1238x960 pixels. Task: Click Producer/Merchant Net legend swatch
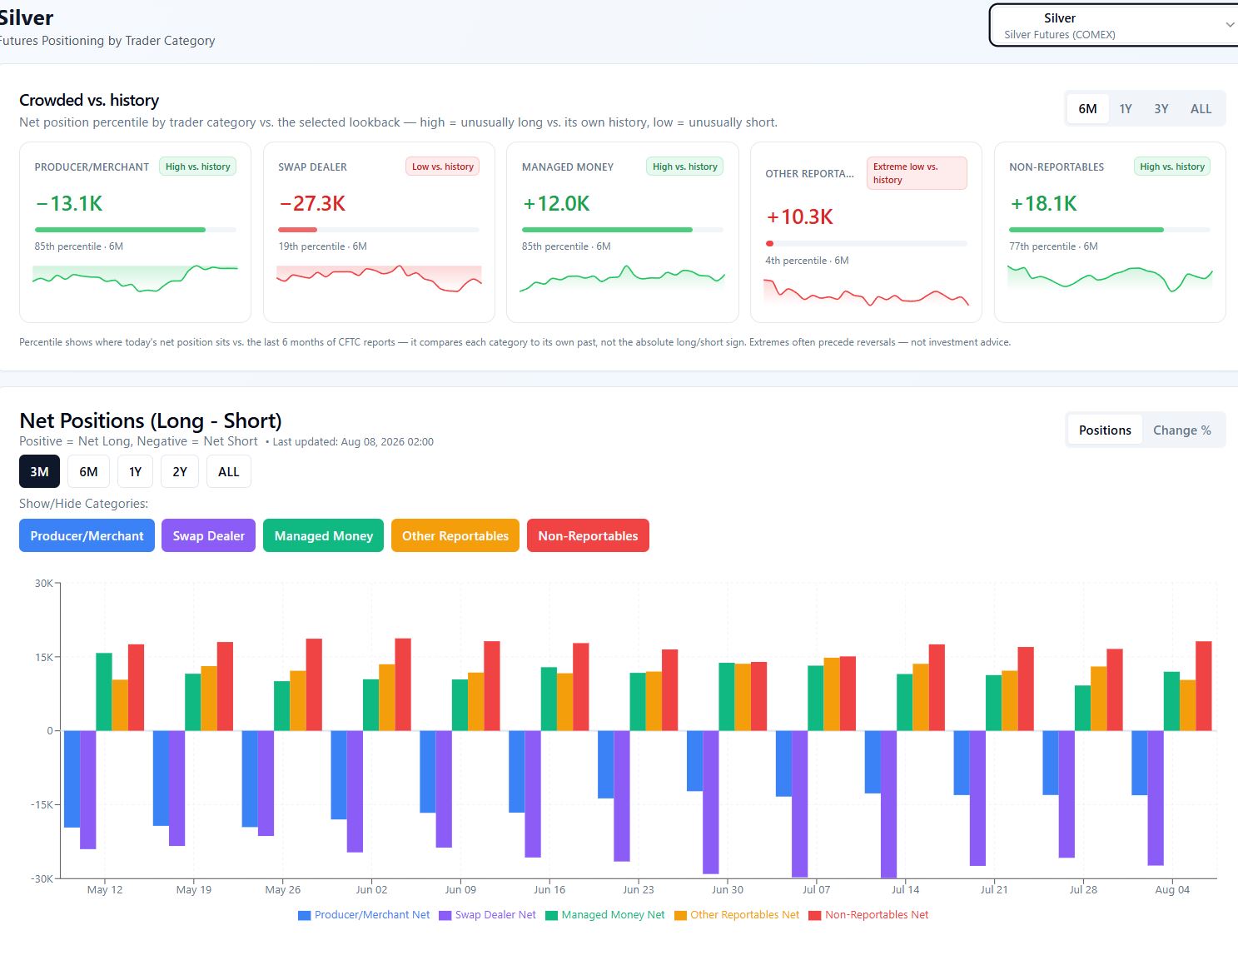tap(304, 915)
